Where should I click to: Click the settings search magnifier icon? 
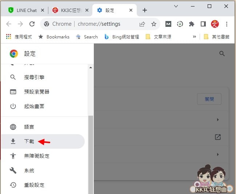click(x=222, y=54)
